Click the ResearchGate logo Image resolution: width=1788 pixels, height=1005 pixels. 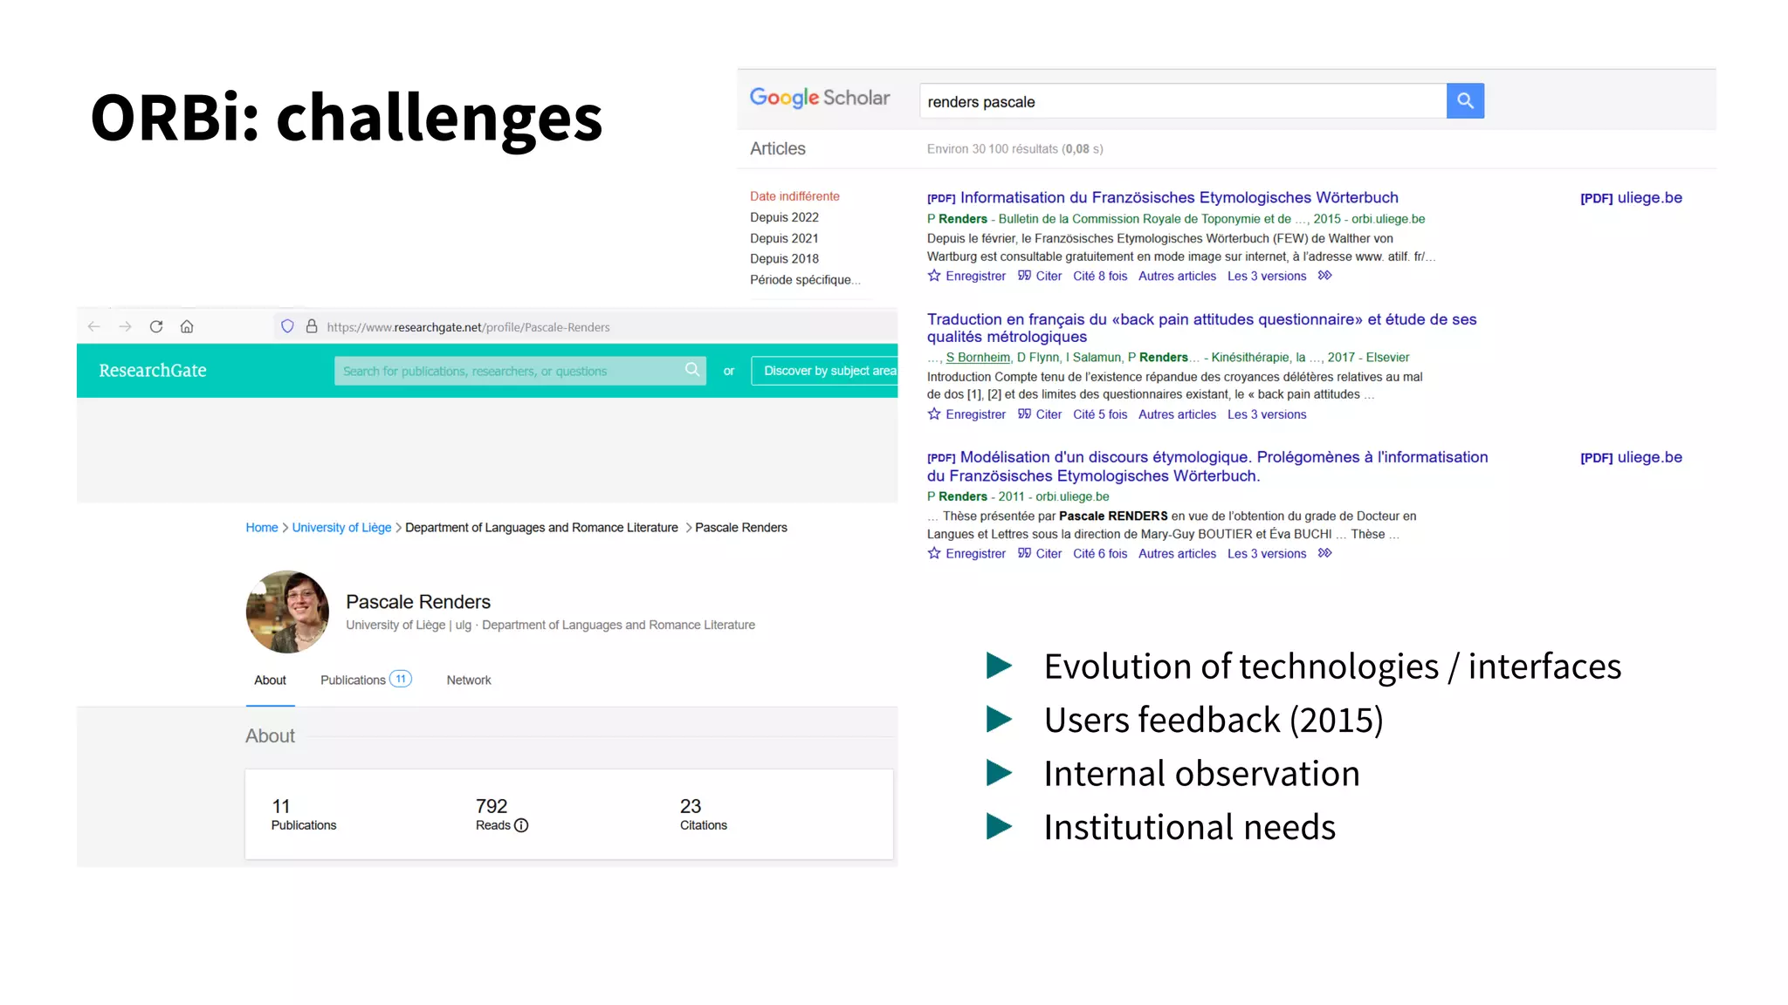coord(153,371)
